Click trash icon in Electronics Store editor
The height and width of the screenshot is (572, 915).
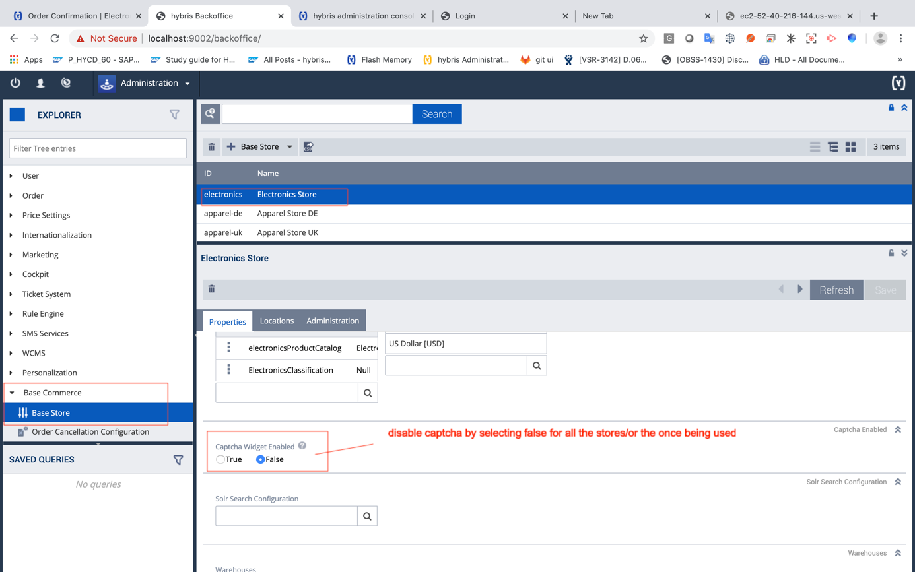click(x=212, y=289)
